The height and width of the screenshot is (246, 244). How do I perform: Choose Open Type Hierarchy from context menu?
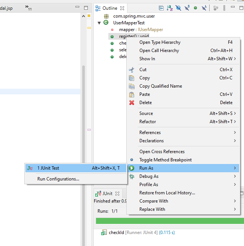183,42
